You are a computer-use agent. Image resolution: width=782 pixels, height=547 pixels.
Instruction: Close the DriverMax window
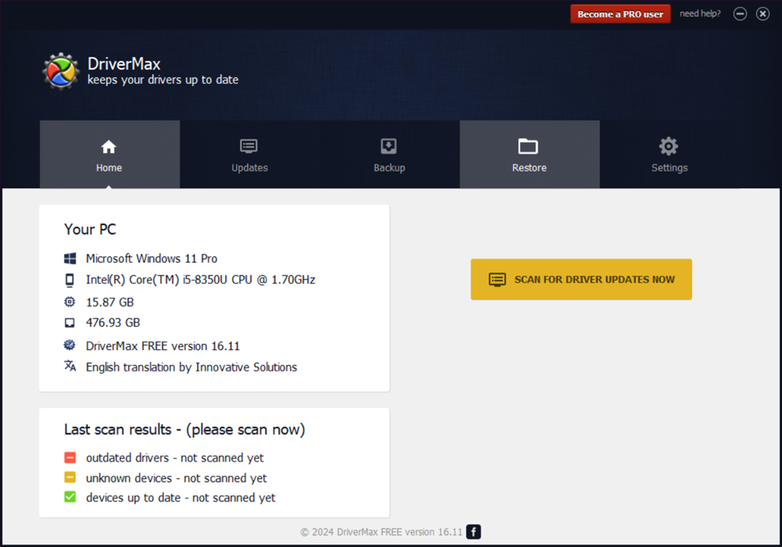(x=763, y=14)
